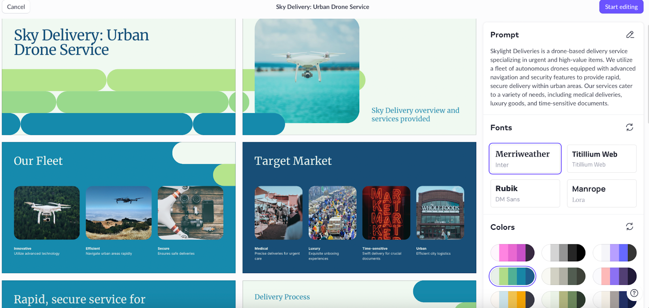Viewport: 649px width, 308px height.
Task: Click the 'Secure' caption
Action: pos(163,248)
